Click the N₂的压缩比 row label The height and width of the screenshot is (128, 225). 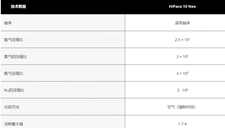(x=14, y=90)
